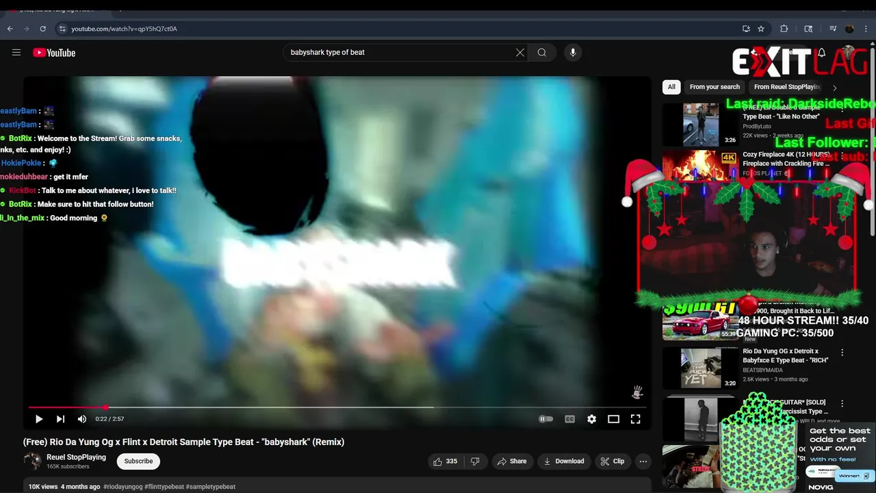Open more actions ellipsis under video

coord(643,462)
